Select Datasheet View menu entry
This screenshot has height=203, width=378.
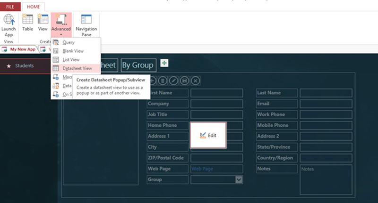tap(76, 68)
